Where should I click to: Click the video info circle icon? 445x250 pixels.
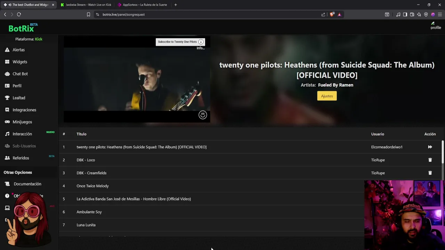[201, 42]
